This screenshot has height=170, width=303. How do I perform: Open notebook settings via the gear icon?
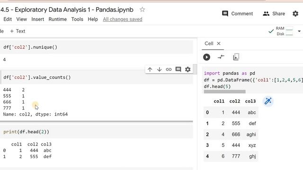pyautogui.click(x=295, y=14)
